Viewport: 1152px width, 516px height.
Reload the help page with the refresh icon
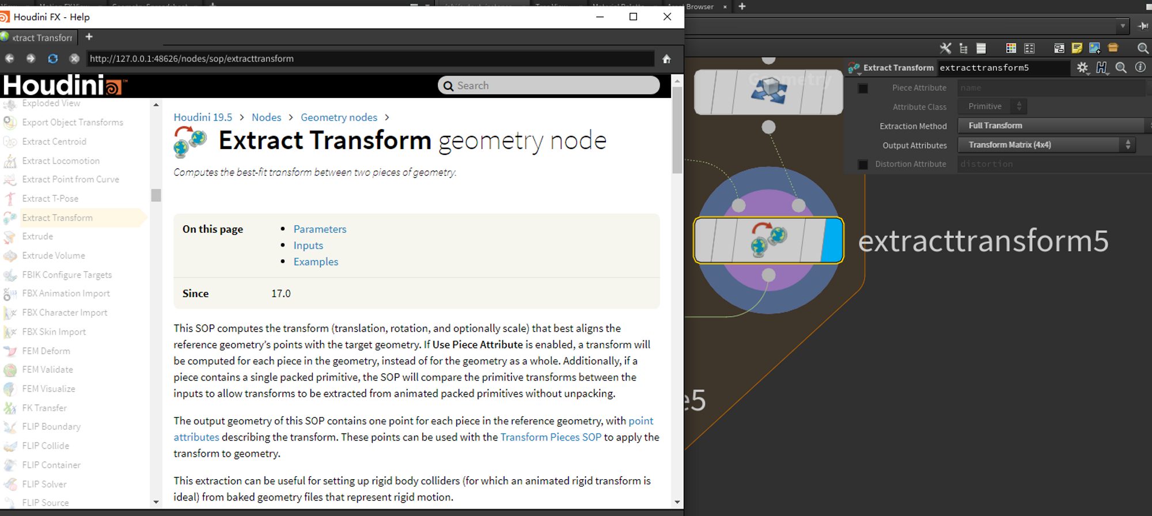coord(52,59)
